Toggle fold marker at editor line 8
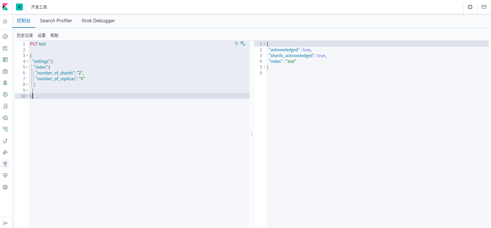This screenshot has width=491, height=228. click(27, 85)
